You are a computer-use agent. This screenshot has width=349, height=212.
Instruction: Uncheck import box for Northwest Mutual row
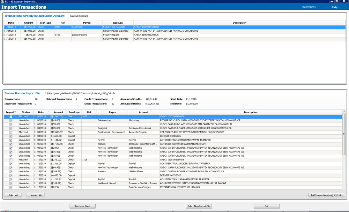(11, 183)
